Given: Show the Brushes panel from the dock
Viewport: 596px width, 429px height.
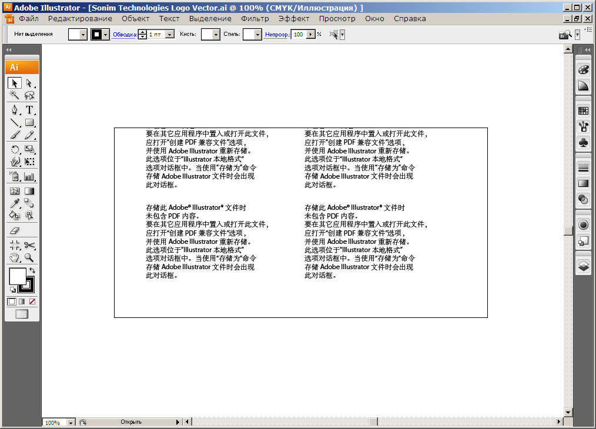Looking at the screenshot, I should click(x=583, y=126).
